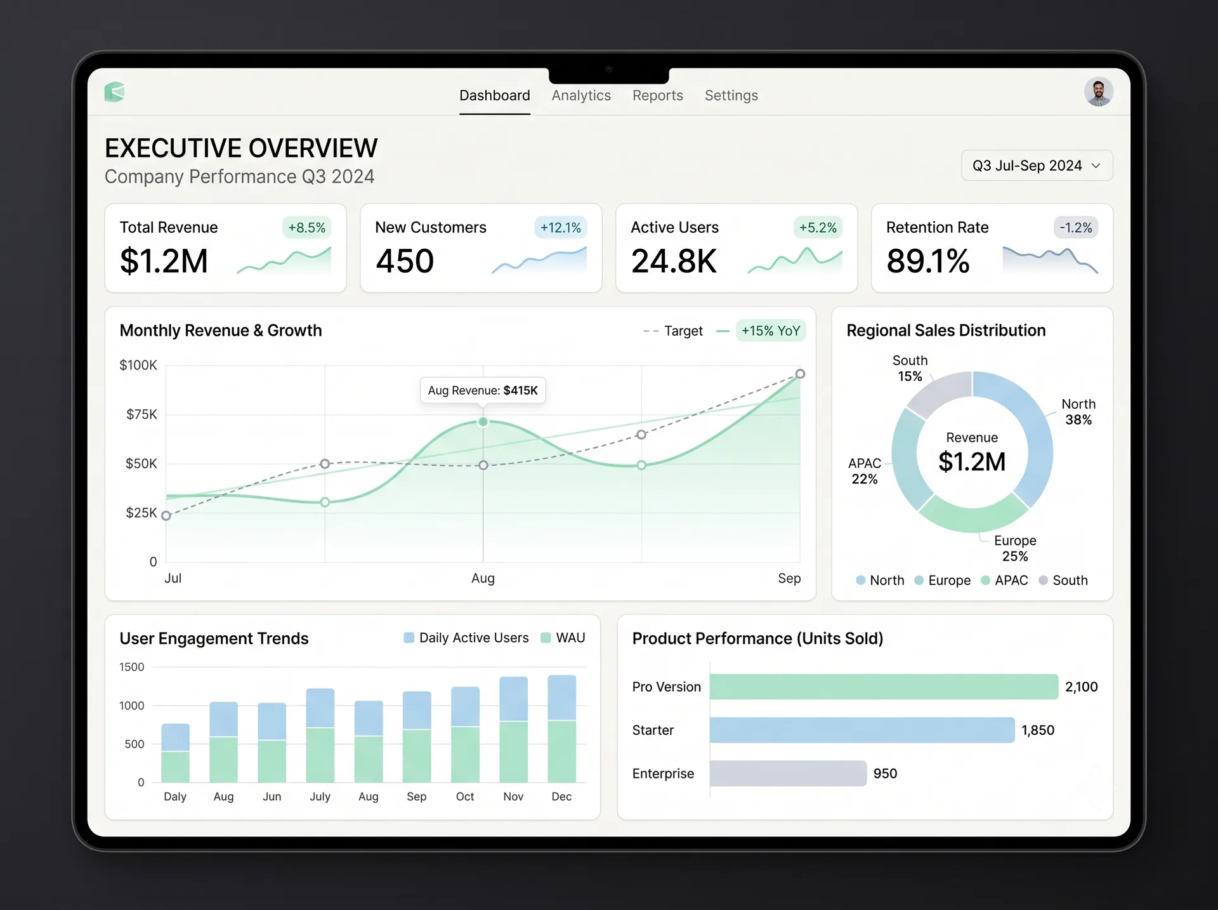This screenshot has height=910, width=1218.
Task: Toggle Europe in the regional legend
Action: click(943, 580)
